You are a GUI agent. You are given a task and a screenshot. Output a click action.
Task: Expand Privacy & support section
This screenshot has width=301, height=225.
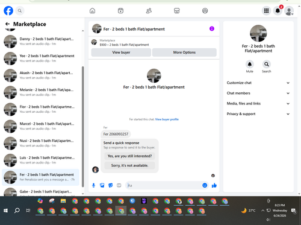coord(258,114)
